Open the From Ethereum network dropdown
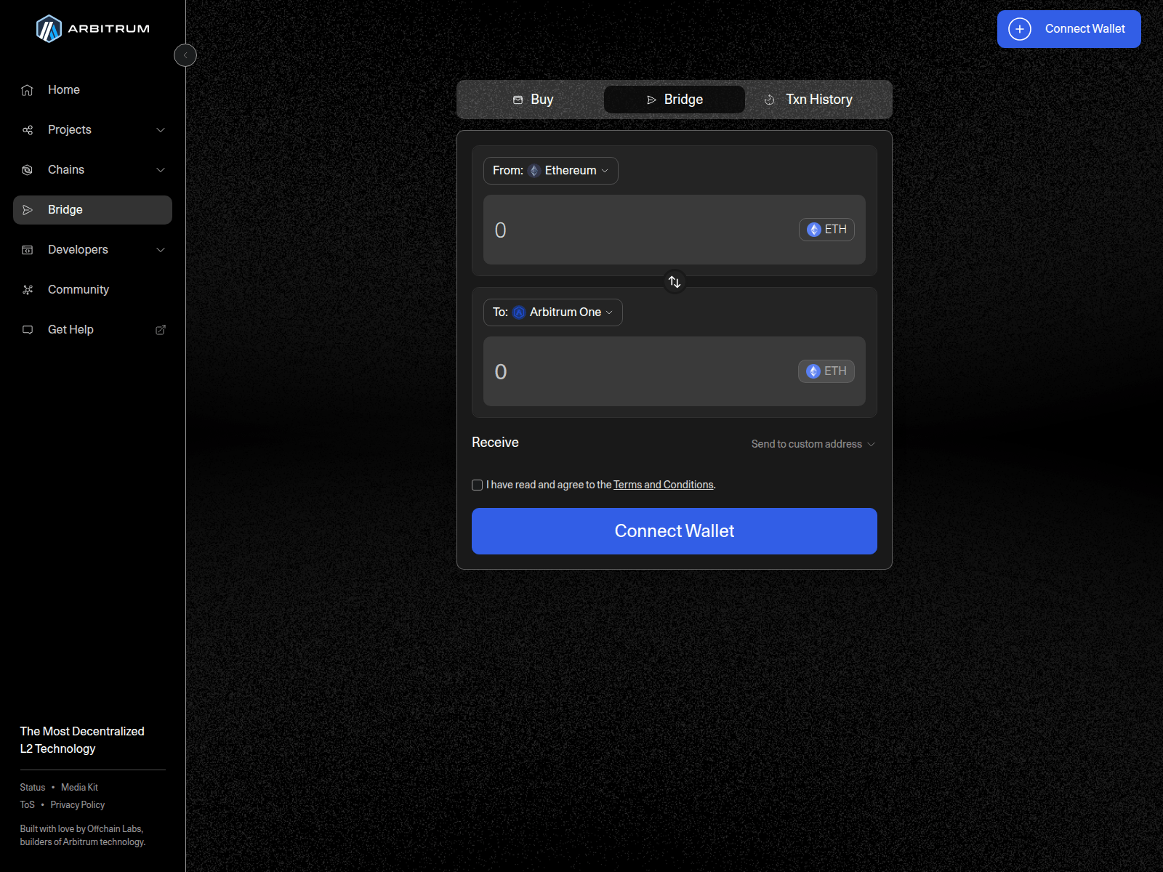Screen dimensions: 1163x872 [x=551, y=171]
